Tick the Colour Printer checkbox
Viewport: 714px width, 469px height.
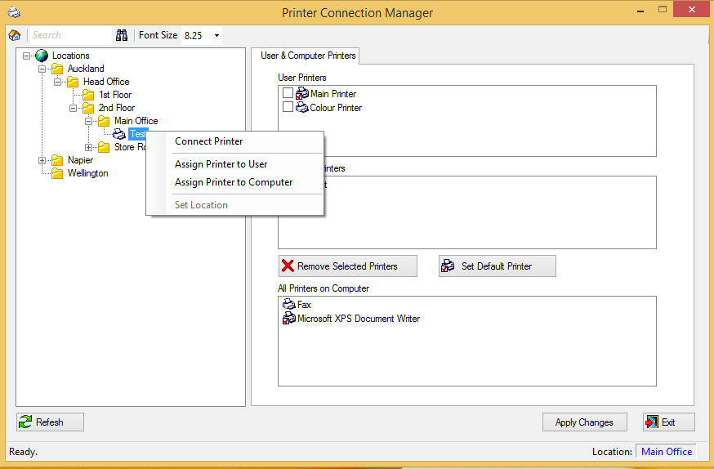click(288, 107)
